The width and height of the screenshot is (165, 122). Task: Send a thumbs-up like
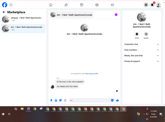coord(117,100)
